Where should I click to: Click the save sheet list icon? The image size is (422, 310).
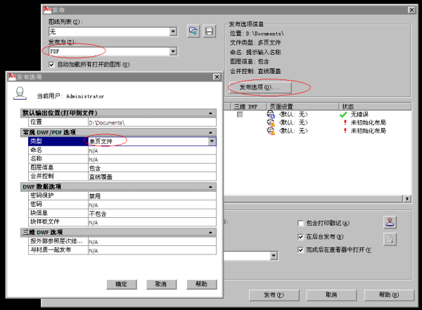click(209, 31)
